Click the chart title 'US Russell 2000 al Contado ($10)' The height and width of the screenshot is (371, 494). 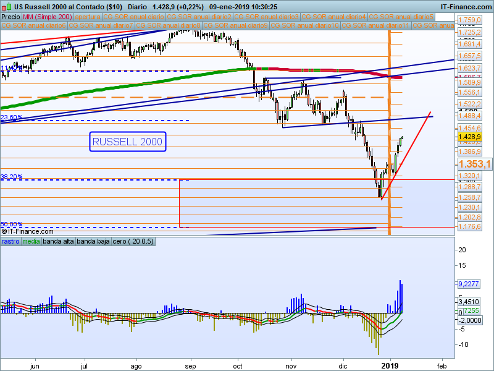(68, 7)
